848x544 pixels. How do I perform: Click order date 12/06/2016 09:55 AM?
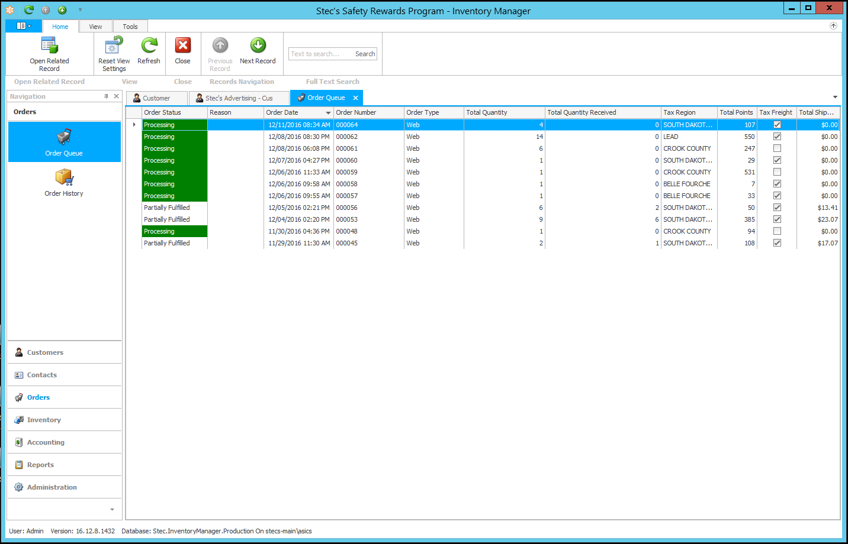[299, 196]
